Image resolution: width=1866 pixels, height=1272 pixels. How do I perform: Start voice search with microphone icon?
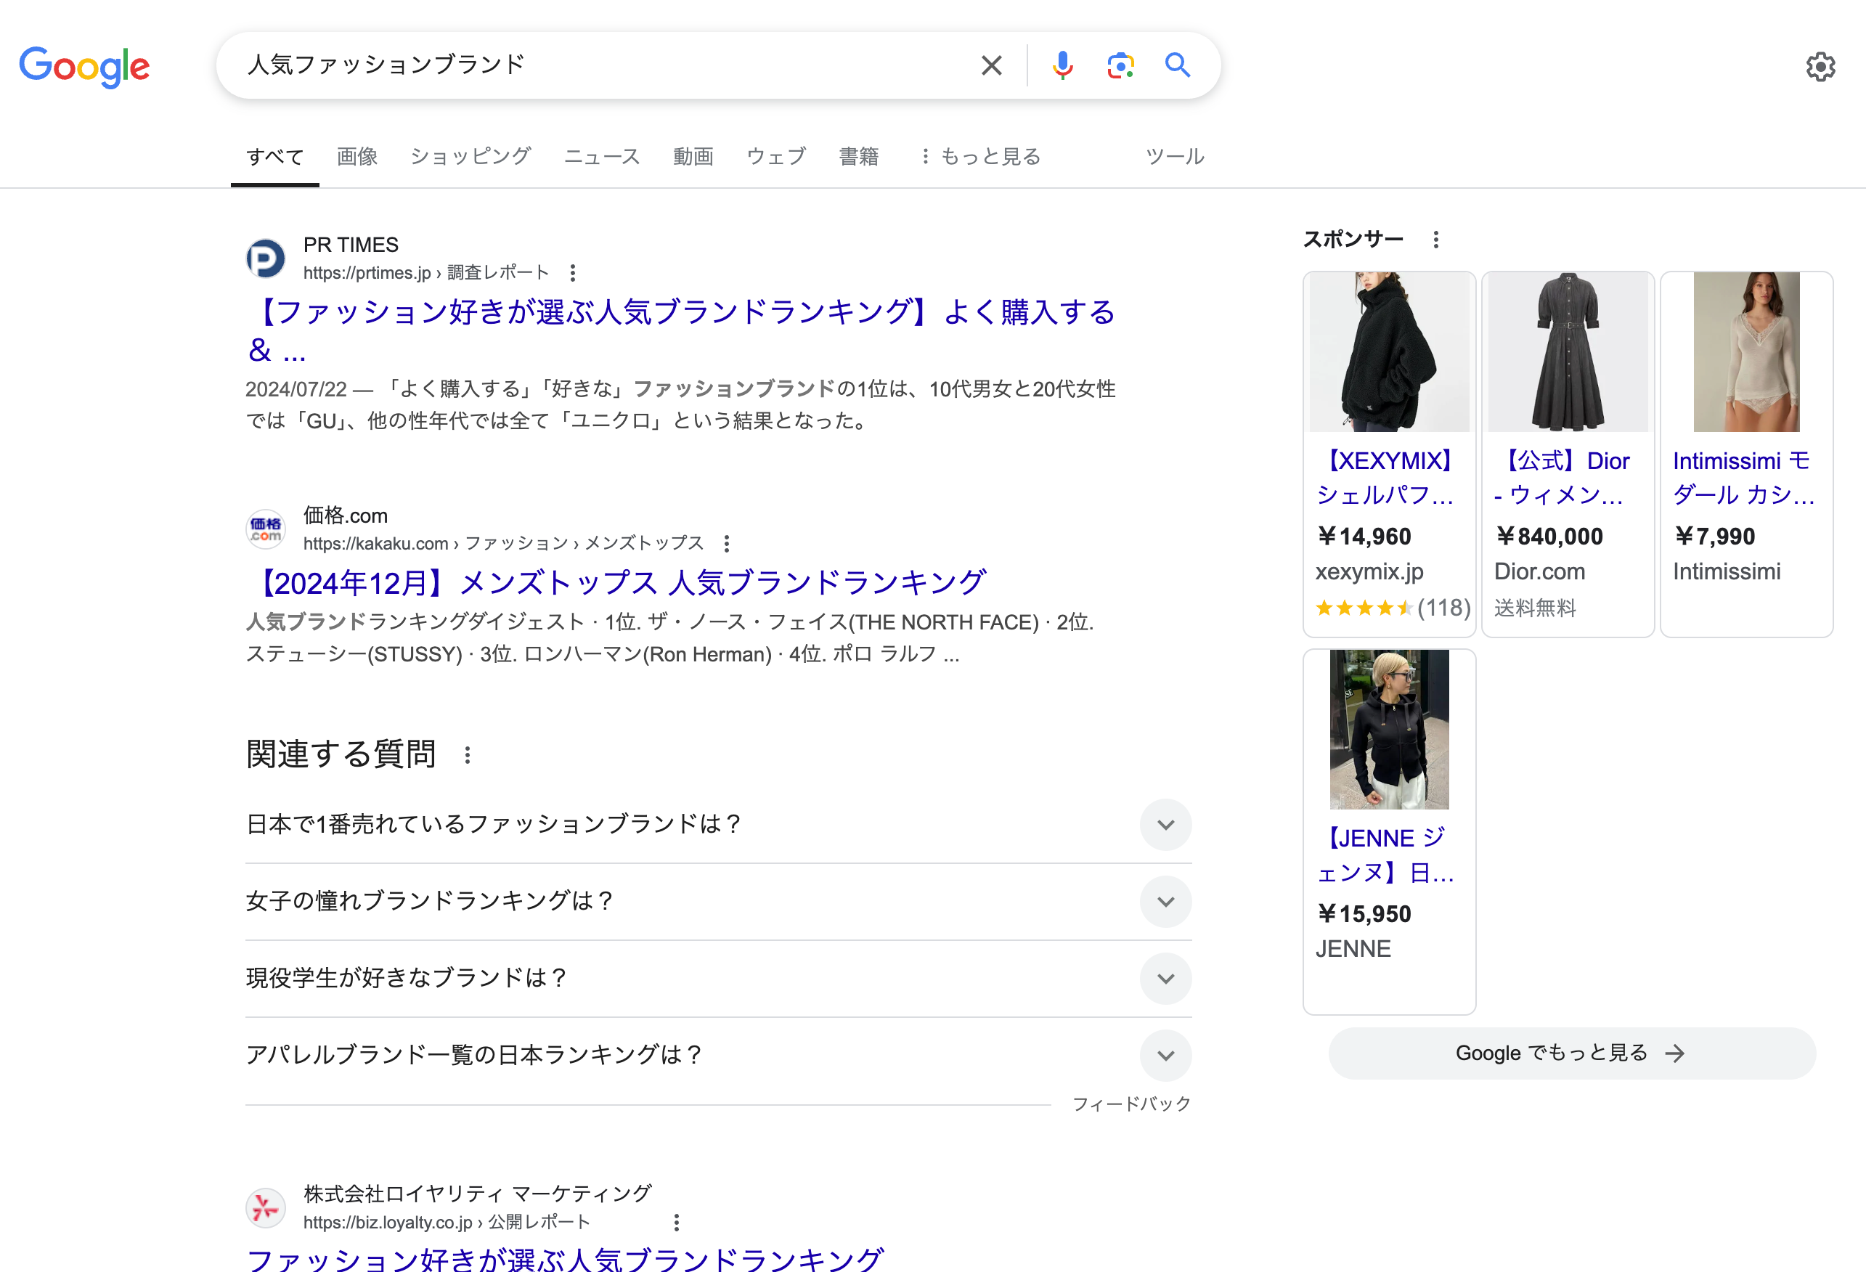(x=1062, y=65)
